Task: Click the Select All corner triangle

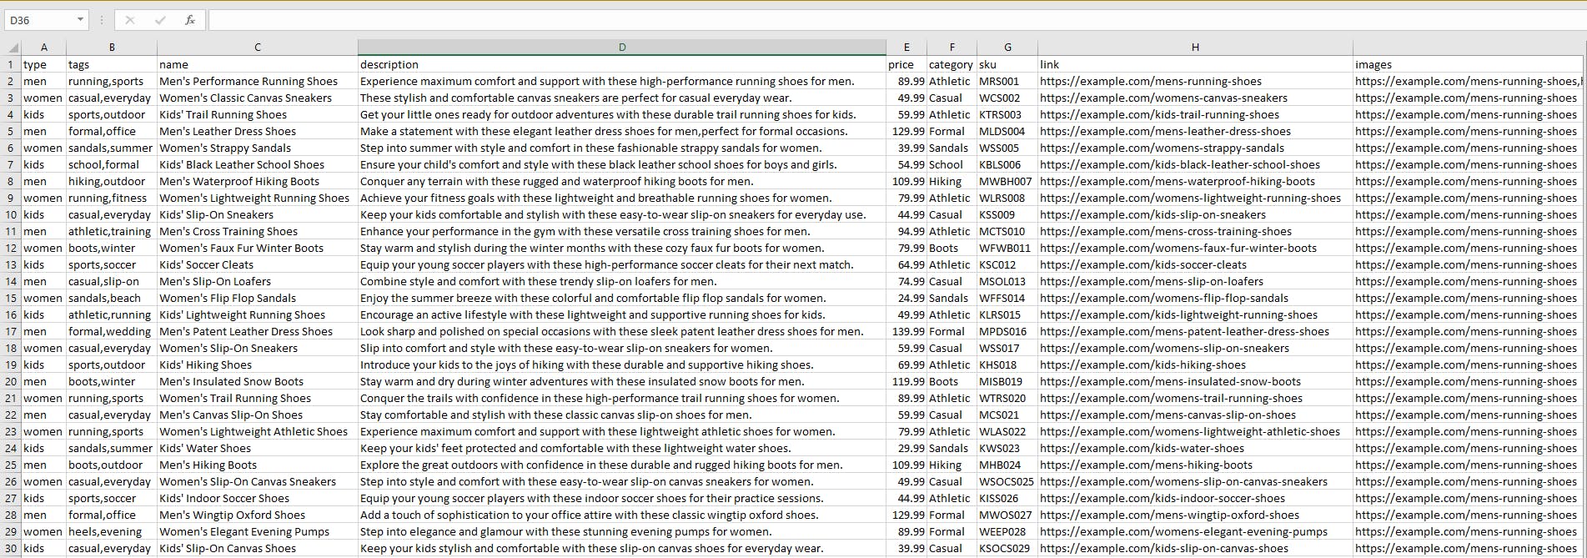Action: pyautogui.click(x=13, y=48)
